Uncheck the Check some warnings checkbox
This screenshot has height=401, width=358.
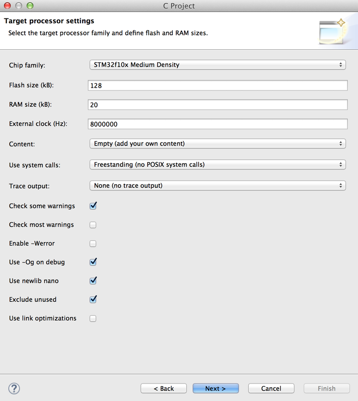coord(93,206)
